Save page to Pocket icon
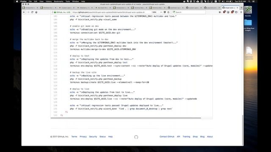Image resolution: width=271 pixels, height=152 pixels. click(165, 12)
